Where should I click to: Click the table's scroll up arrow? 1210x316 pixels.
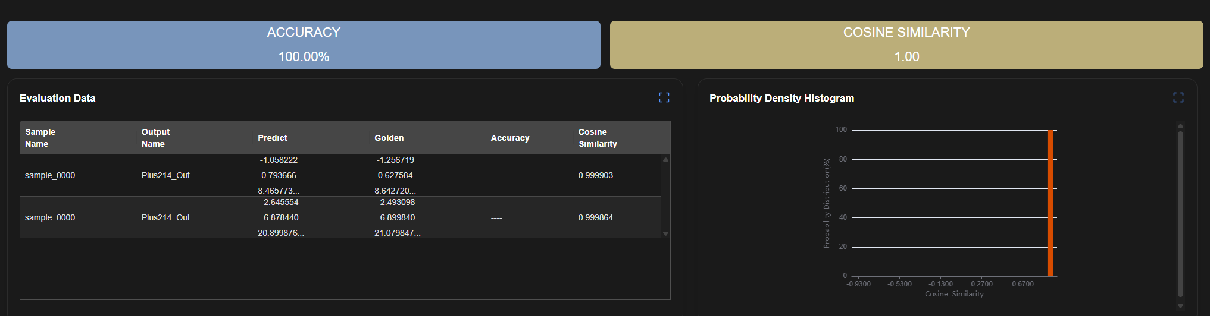pyautogui.click(x=665, y=159)
